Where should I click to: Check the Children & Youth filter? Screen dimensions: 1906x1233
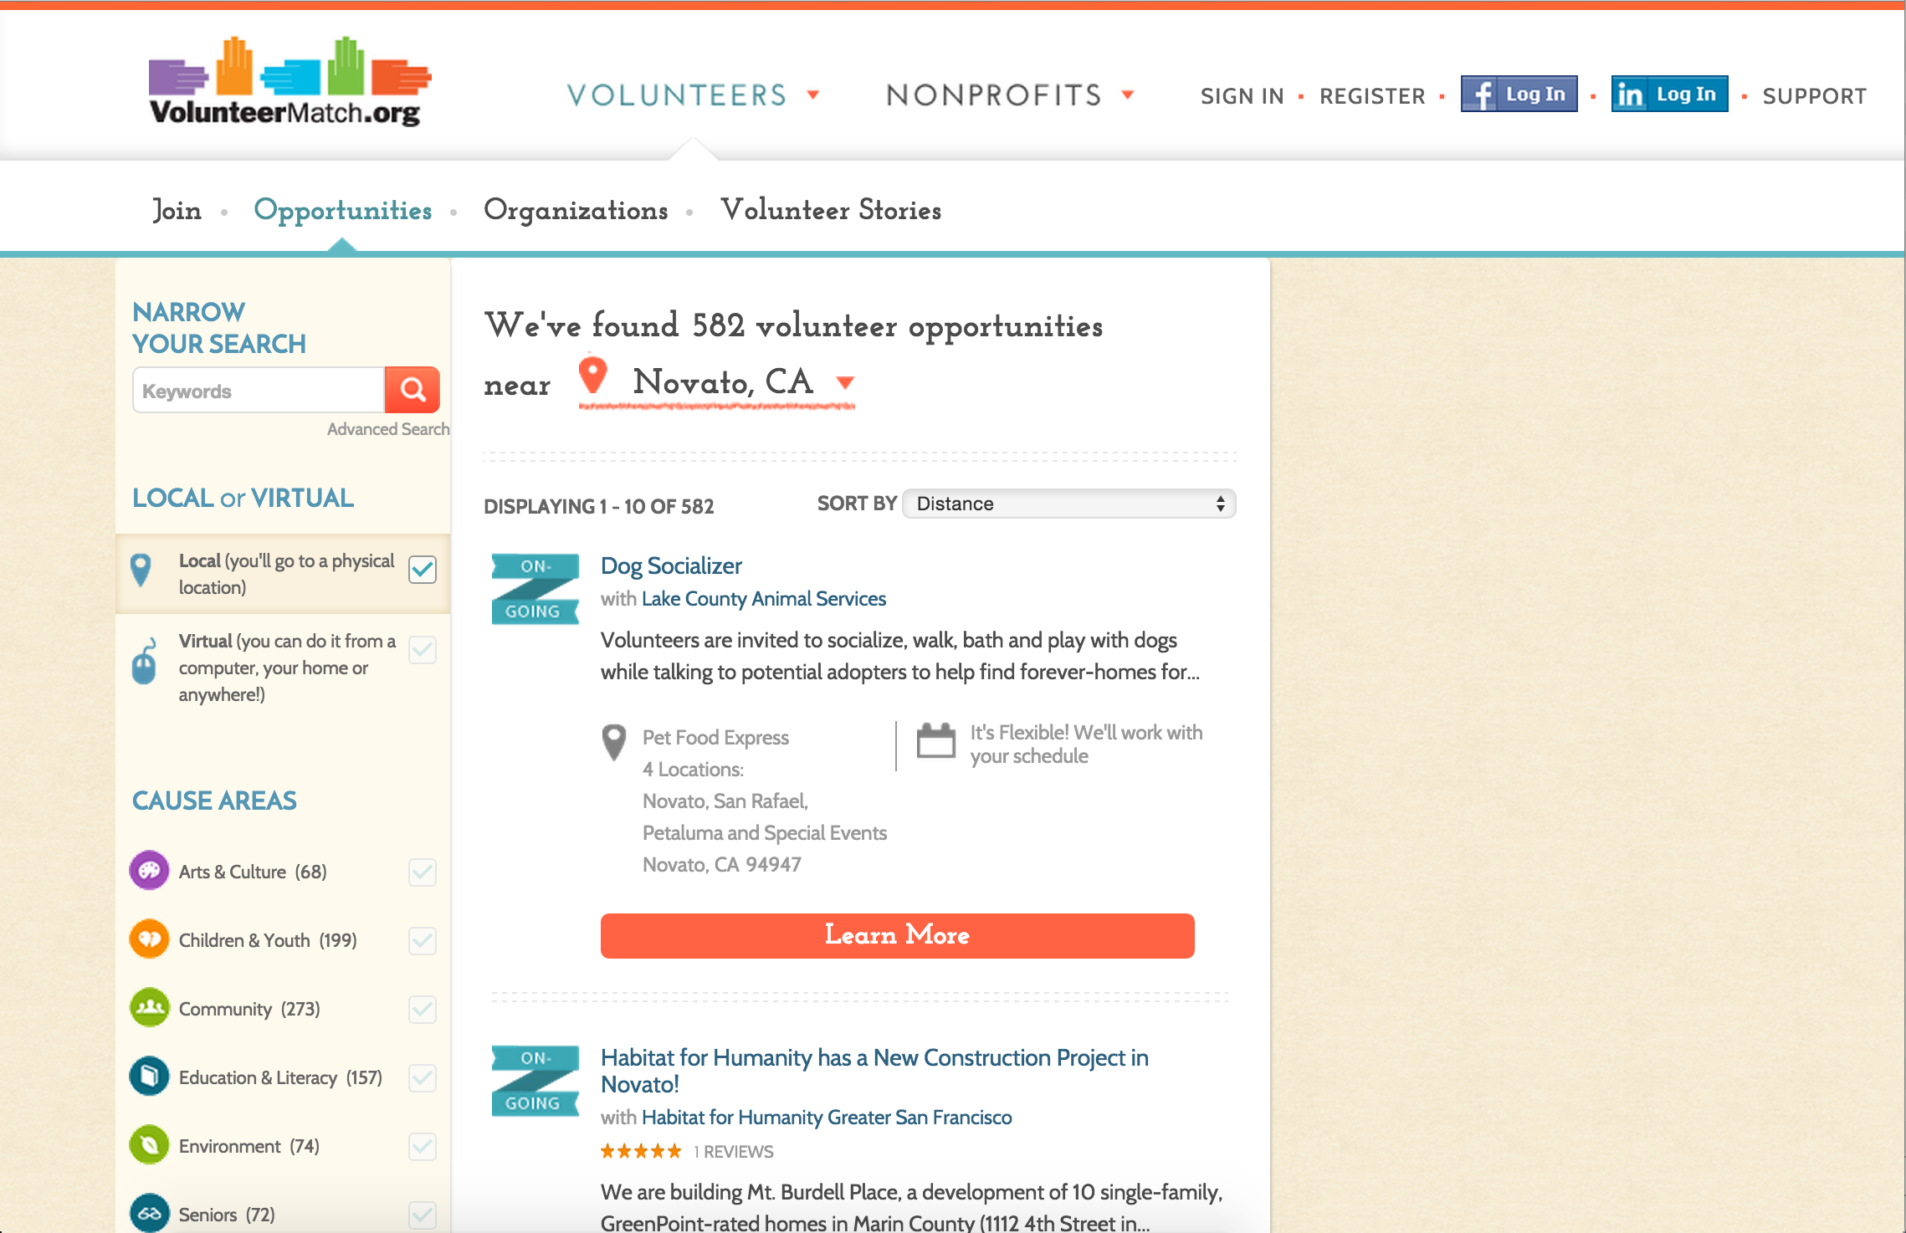(423, 939)
